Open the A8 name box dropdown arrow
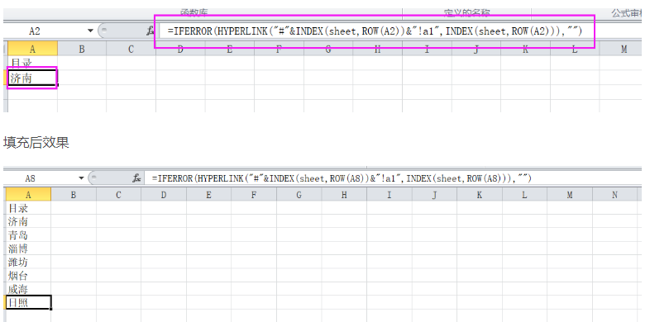The image size is (650, 322). 81,178
